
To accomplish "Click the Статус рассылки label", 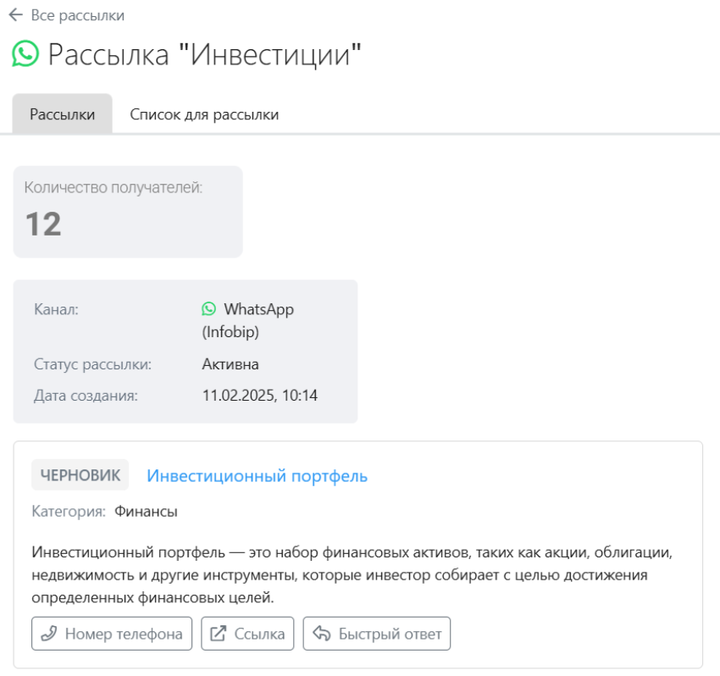I will point(93,364).
